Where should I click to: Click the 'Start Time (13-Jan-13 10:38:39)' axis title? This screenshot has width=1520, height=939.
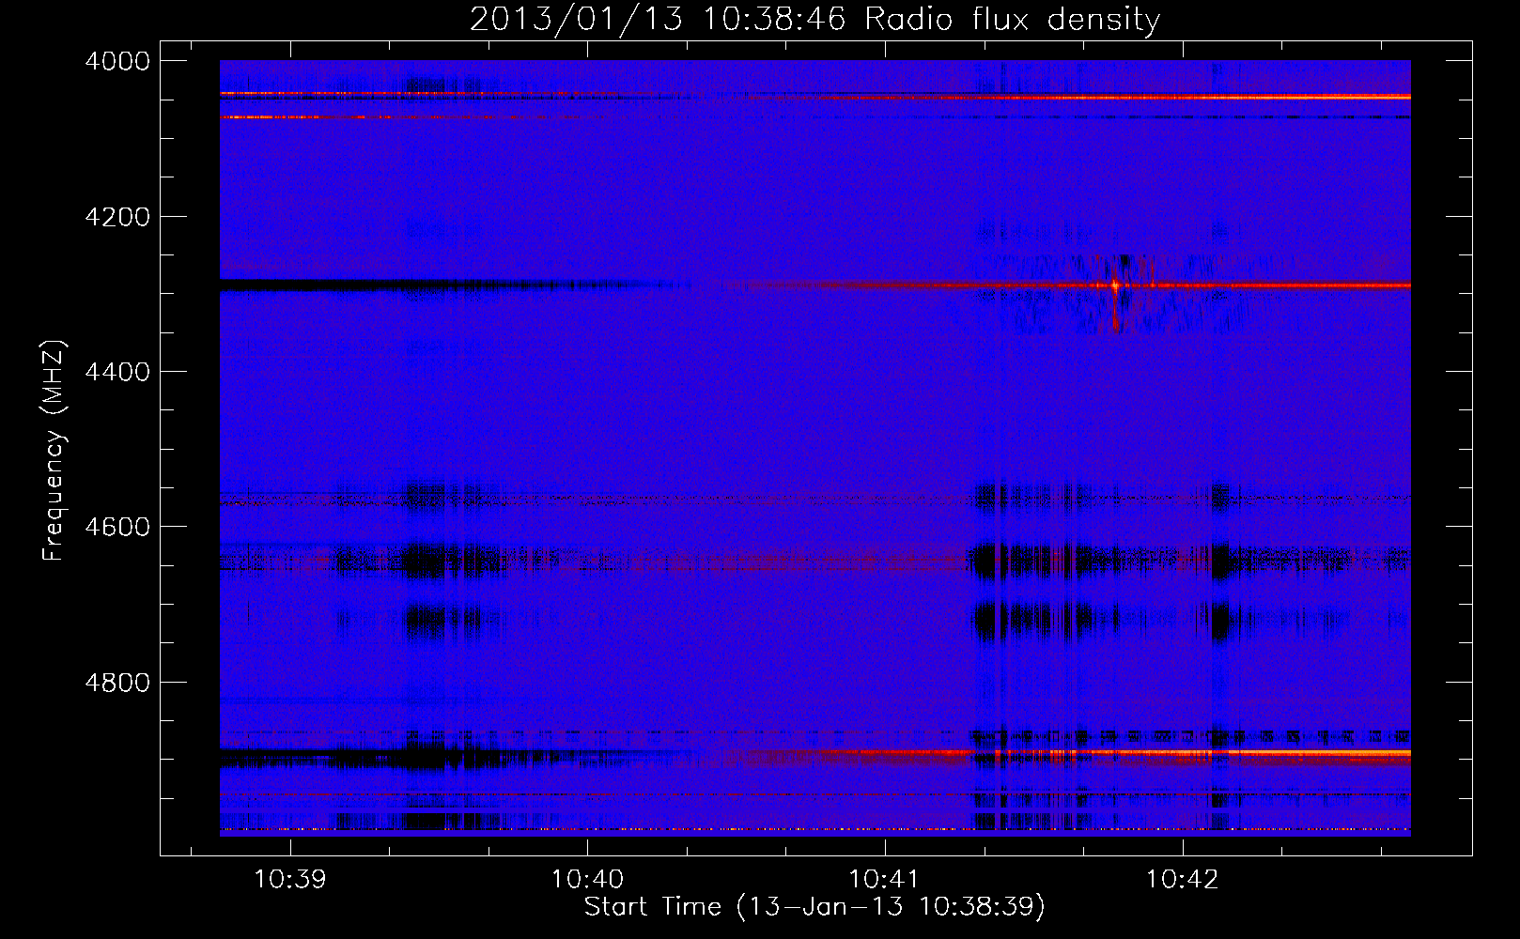pyautogui.click(x=814, y=907)
